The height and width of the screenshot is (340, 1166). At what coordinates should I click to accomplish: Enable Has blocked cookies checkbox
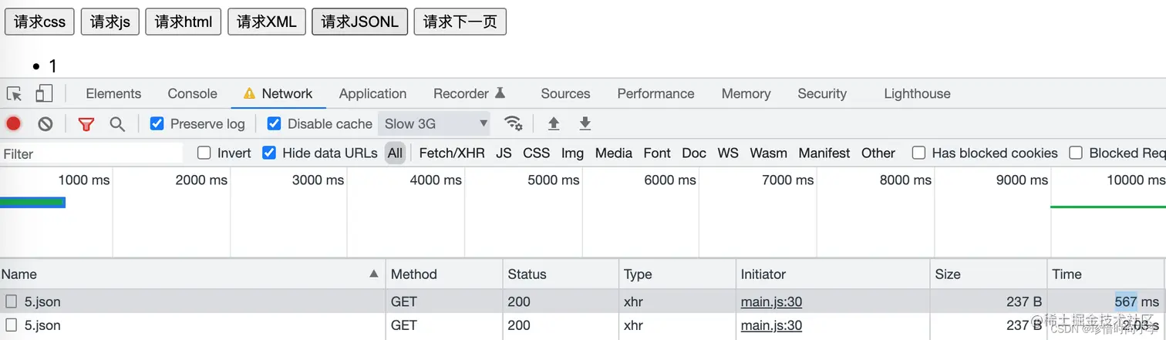918,153
